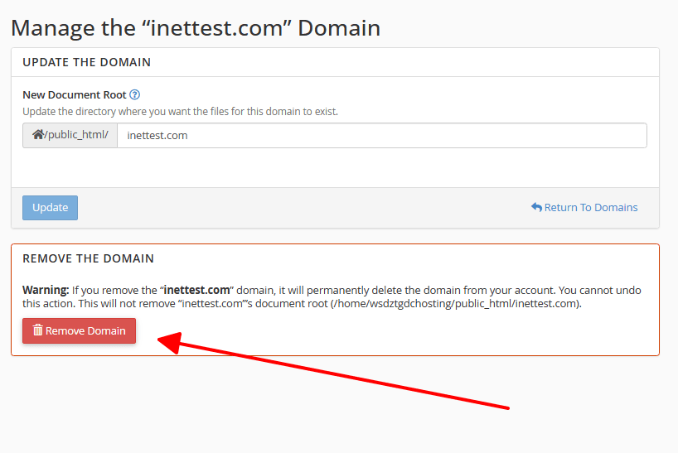678x453 pixels.
Task: Click the 'Update the directory' description text
Action: 181,112
